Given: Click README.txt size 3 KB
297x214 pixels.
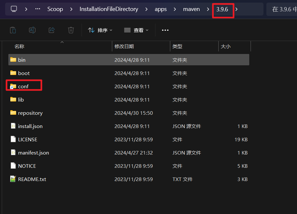Looking at the screenshot, I should click(x=243, y=179).
